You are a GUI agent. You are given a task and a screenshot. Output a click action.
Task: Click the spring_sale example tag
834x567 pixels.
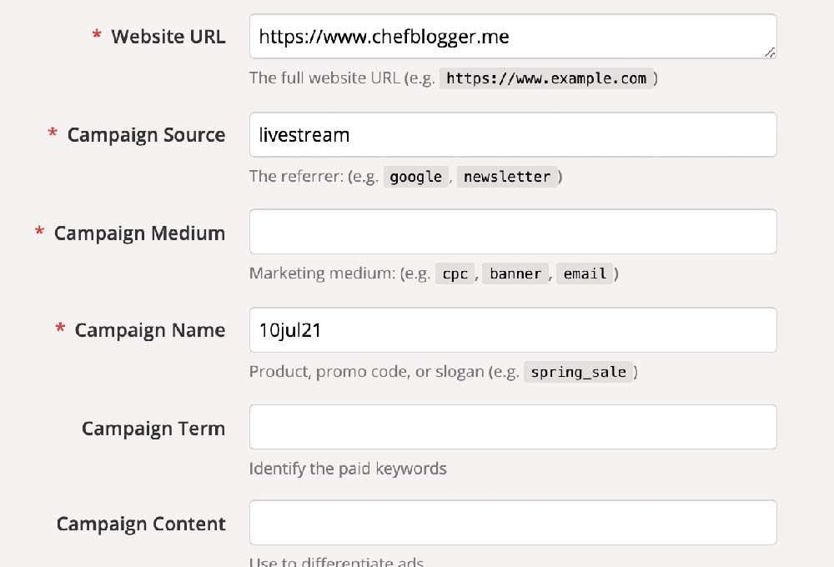[x=579, y=372]
